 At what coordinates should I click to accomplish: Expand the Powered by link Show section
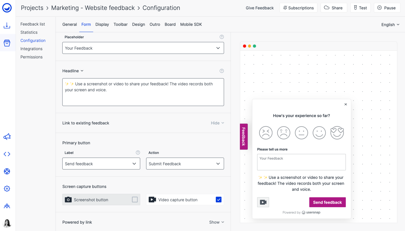(216, 222)
